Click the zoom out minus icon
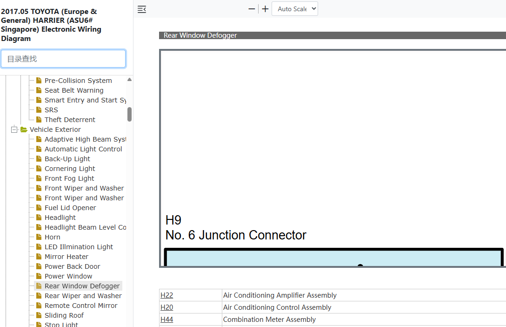The height and width of the screenshot is (327, 506). coord(252,9)
